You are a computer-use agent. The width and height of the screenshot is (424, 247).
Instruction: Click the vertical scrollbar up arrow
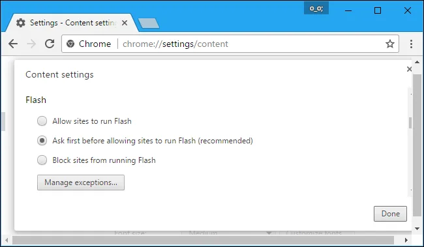tap(417, 62)
